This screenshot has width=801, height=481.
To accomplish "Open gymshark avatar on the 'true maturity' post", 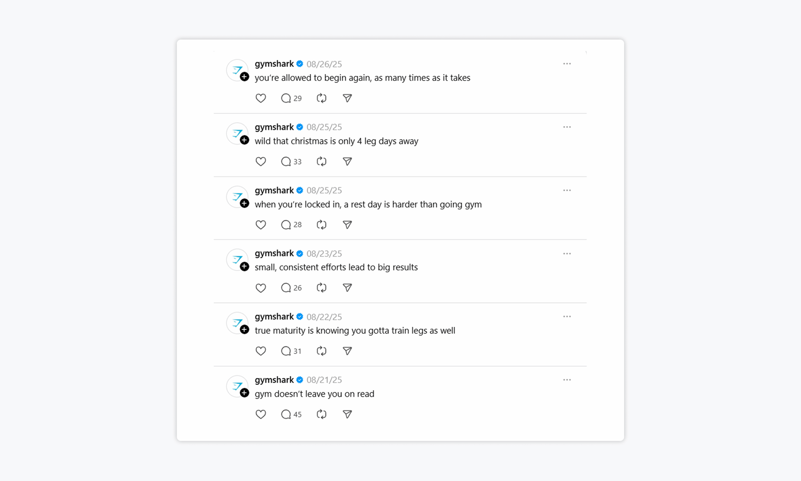I will [x=237, y=323].
